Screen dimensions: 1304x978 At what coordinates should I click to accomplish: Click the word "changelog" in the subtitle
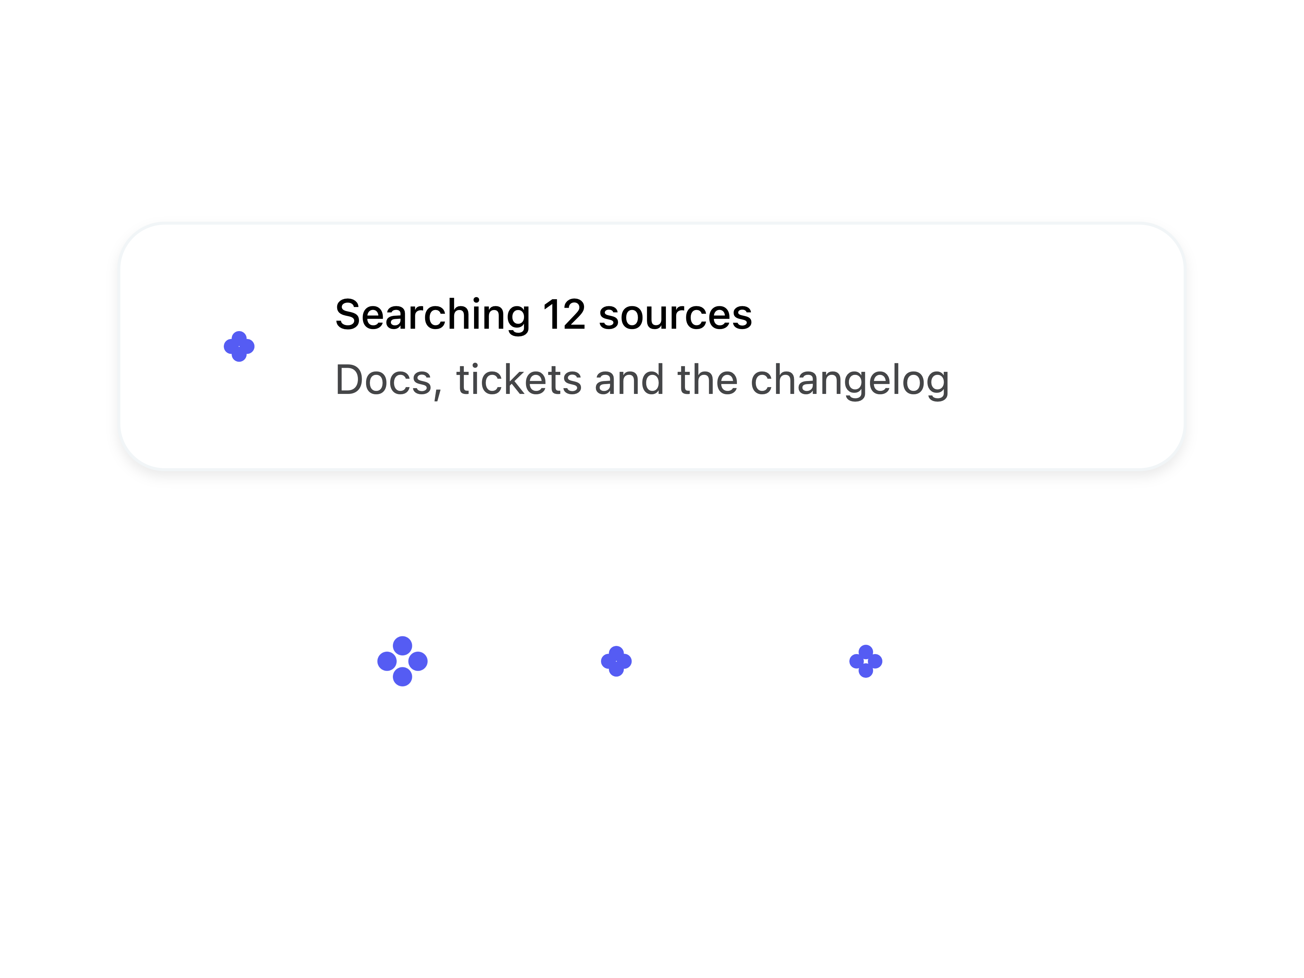tap(850, 381)
